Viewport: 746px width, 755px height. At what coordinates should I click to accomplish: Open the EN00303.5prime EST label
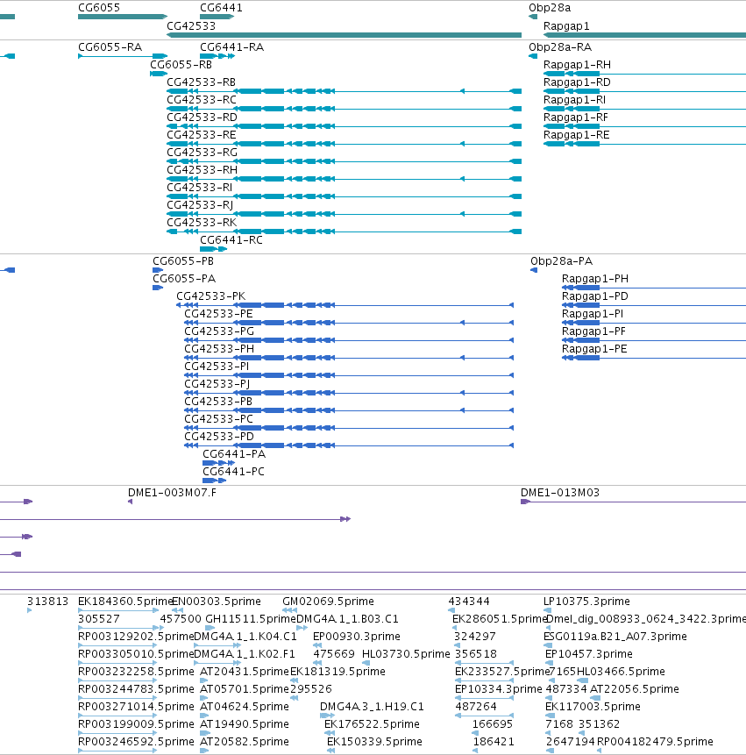tap(217, 602)
